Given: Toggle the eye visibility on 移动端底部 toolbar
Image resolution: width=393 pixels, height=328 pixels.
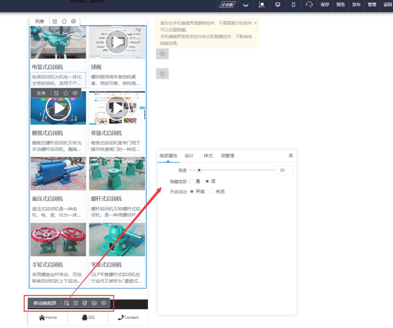Looking at the screenshot, I should coord(103,303).
